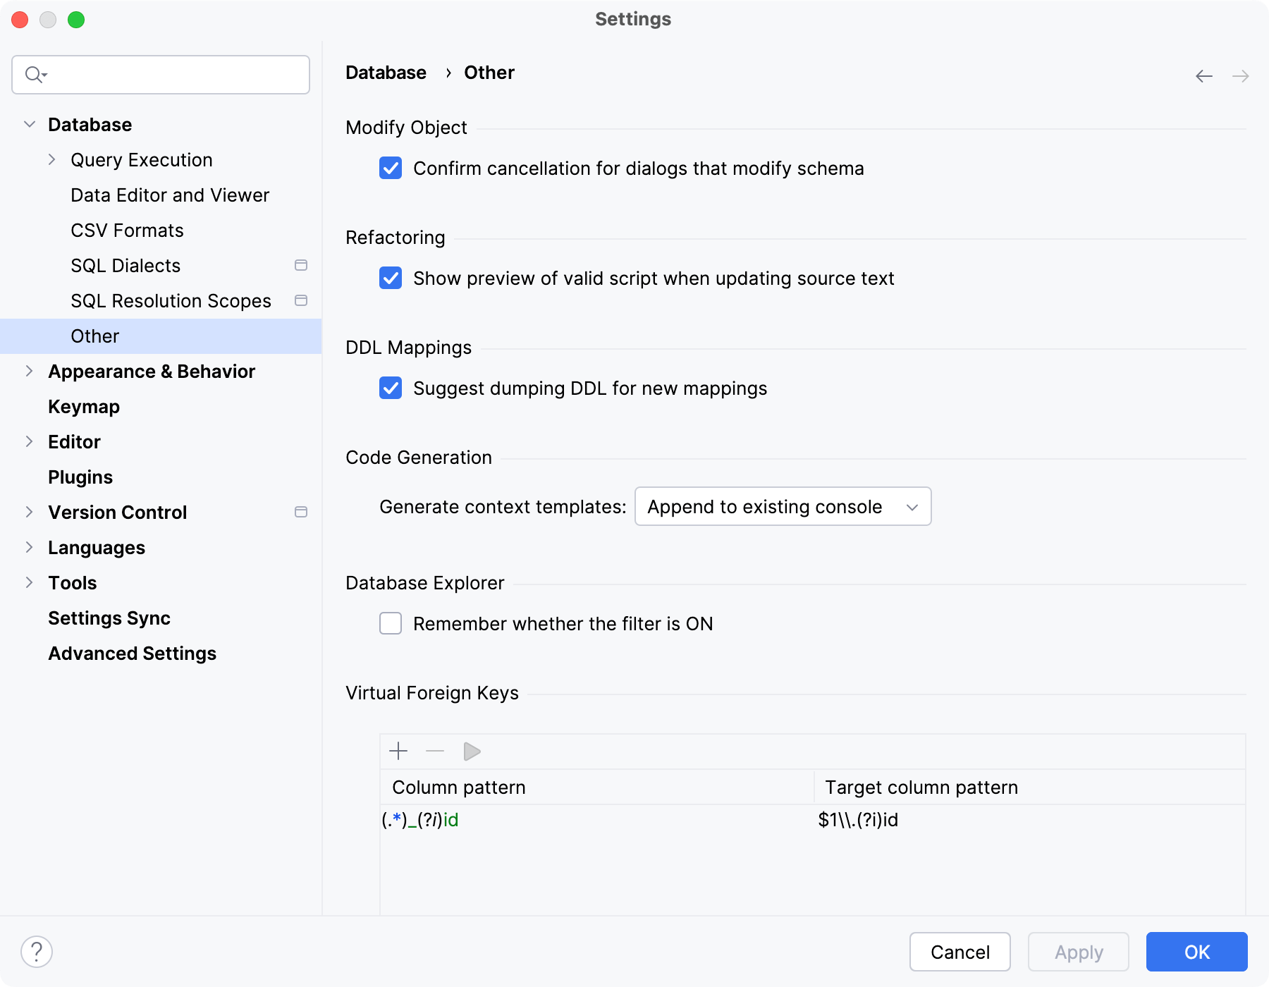Screen dimensions: 1269x987
Task: Select Other in the breadcrumb path
Action: click(489, 72)
